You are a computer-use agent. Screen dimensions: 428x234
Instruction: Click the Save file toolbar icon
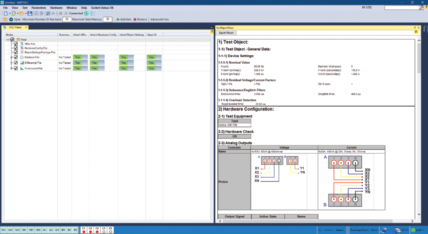[x=30, y=13]
